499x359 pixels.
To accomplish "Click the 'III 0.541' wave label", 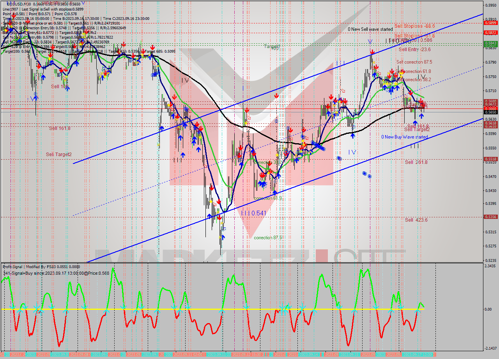I will click(x=253, y=213).
